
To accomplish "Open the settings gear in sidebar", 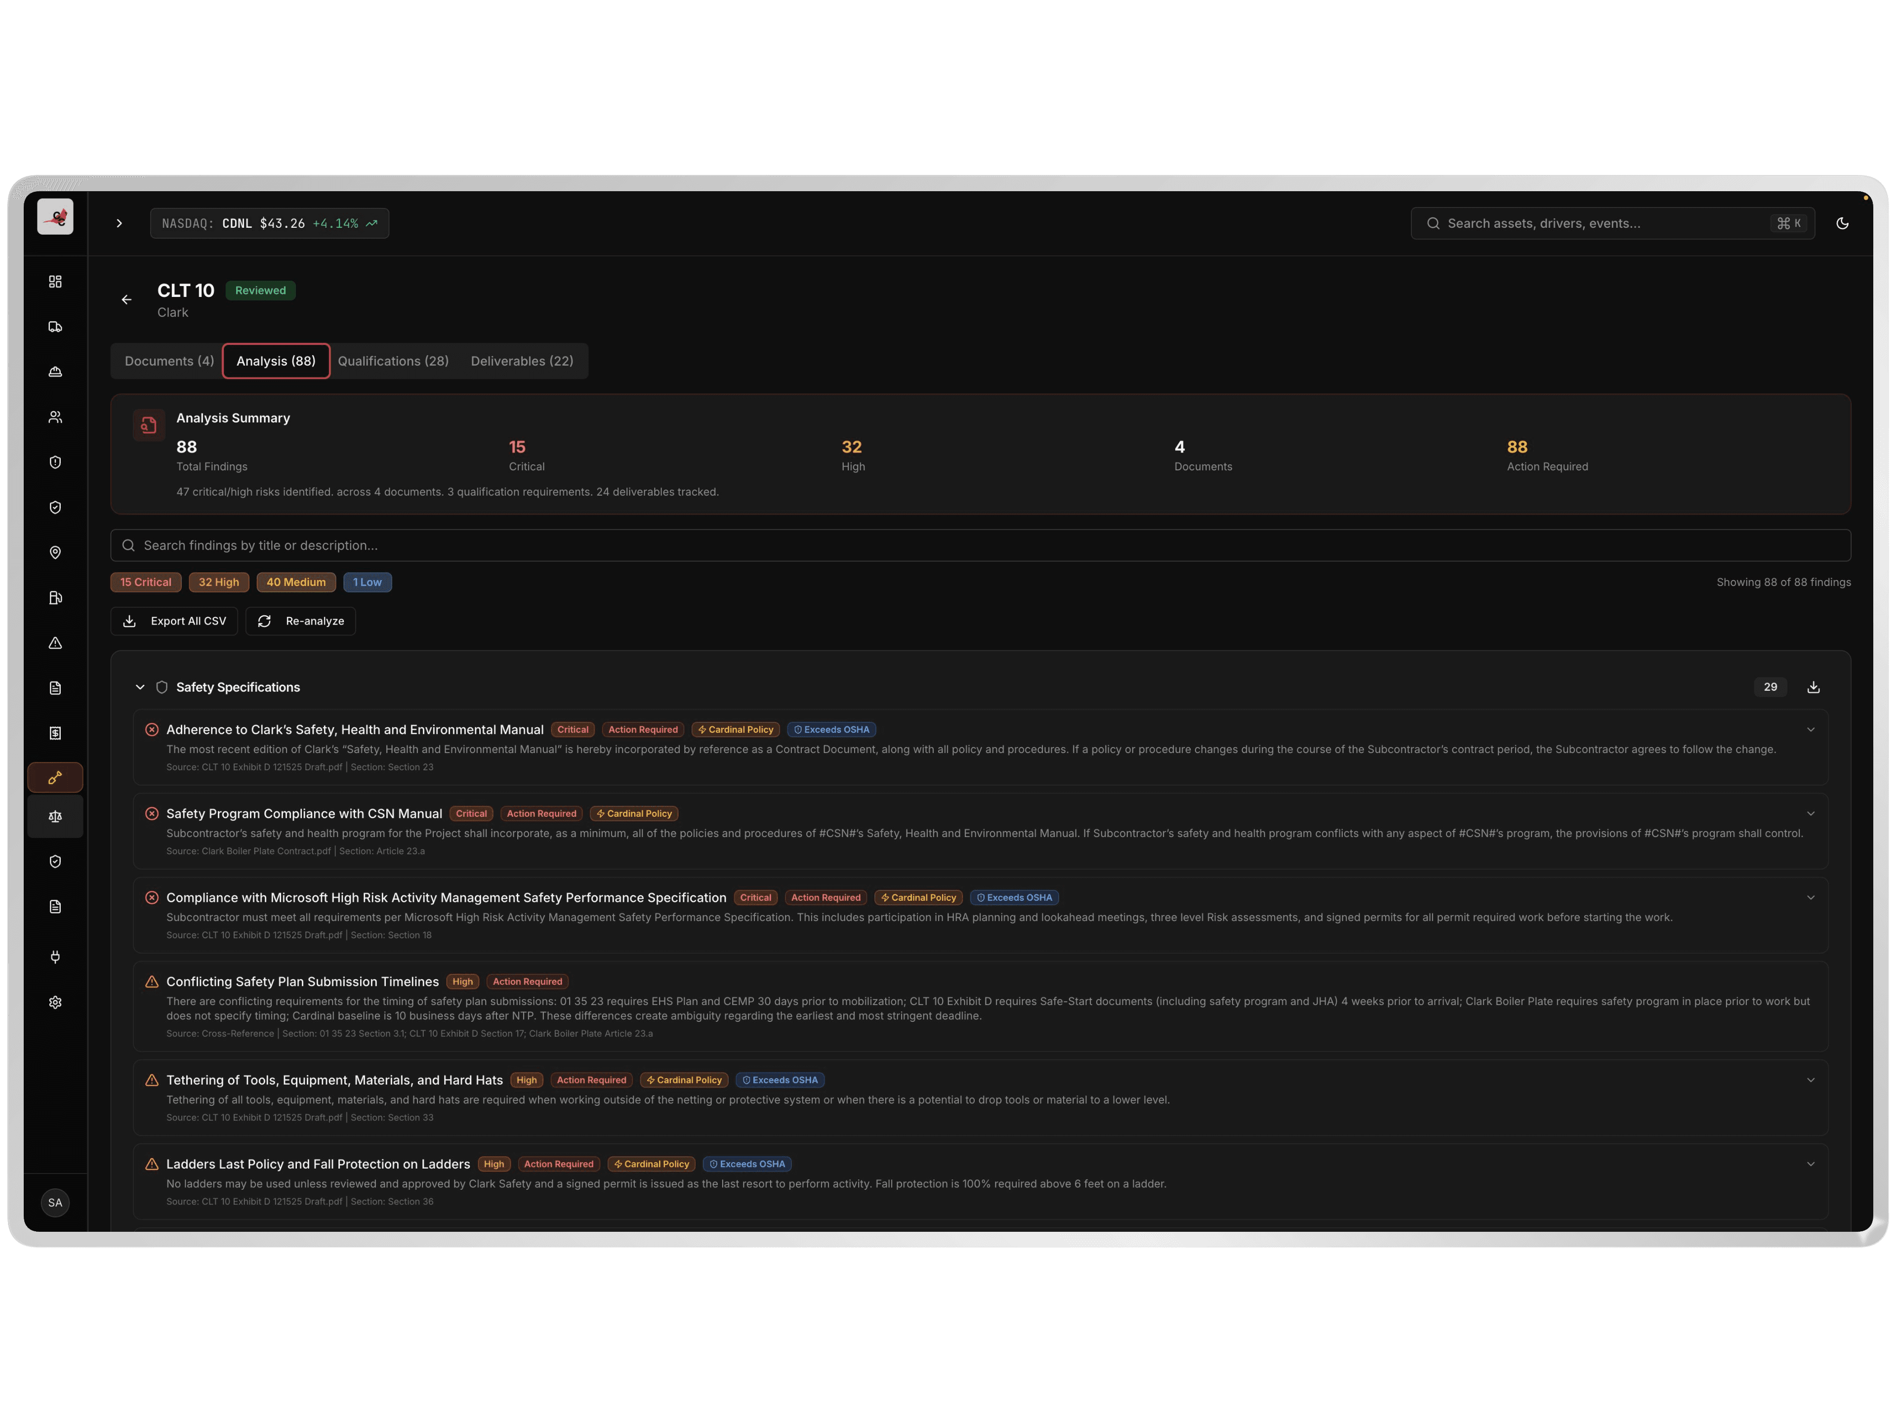I will 55,1003.
